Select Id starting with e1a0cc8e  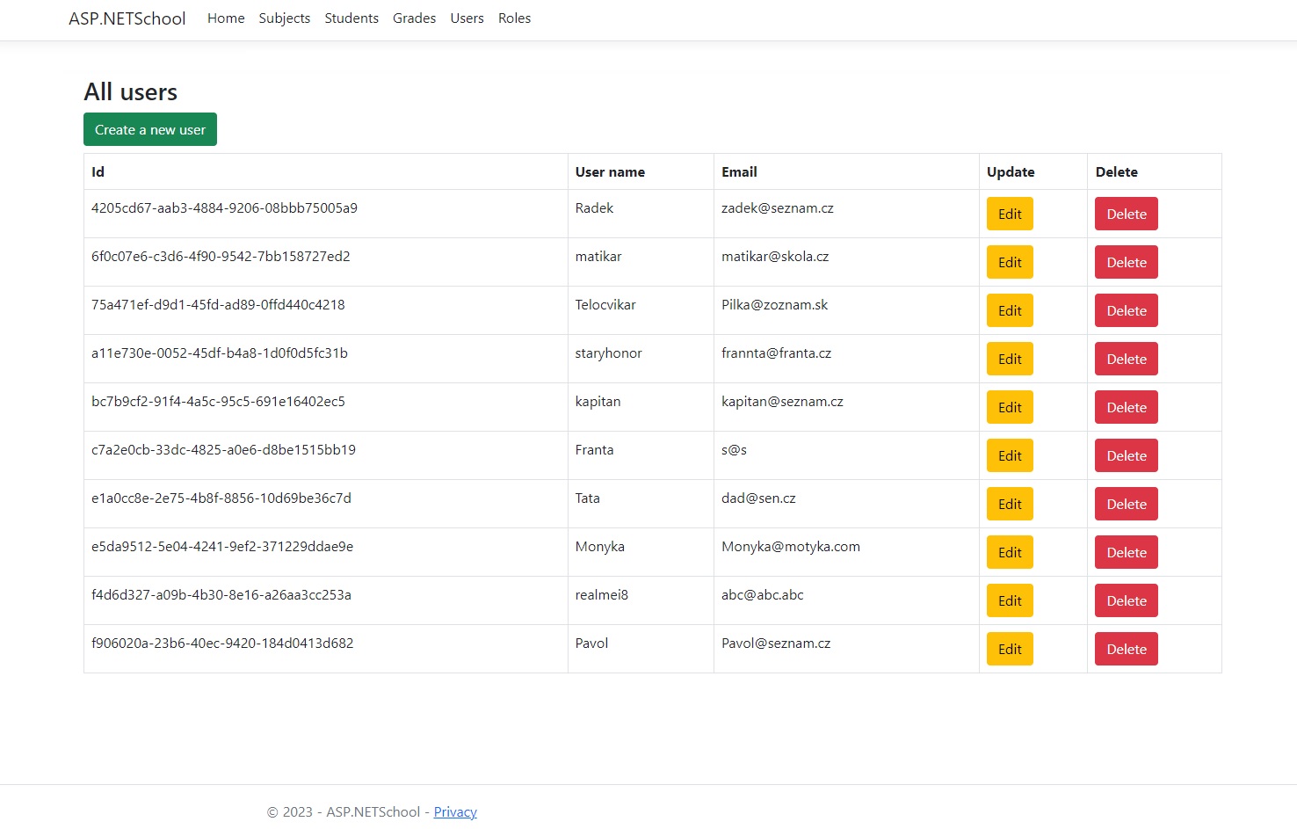[x=221, y=498]
